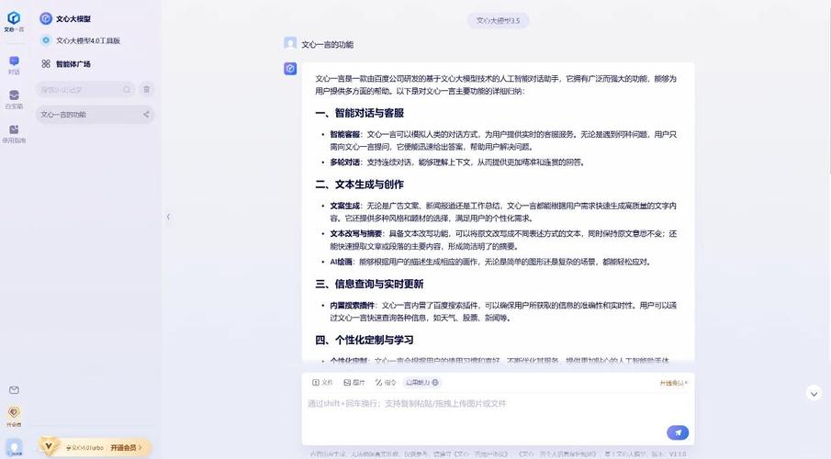Select the 文心大模型 entry in the model list
Viewport: 831px width, 459px height.
pyautogui.click(x=65, y=18)
